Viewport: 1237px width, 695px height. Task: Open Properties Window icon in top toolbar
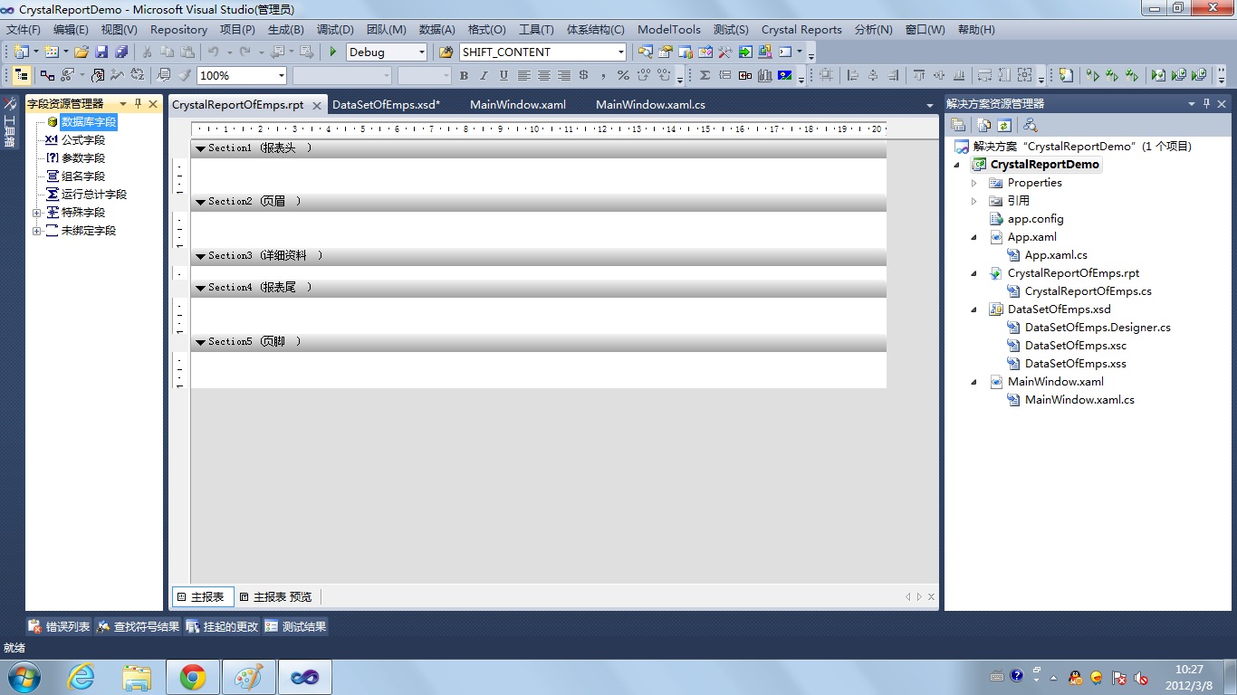coord(666,52)
